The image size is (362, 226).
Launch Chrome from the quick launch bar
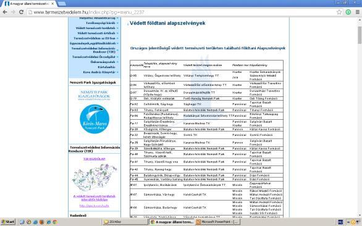[55, 222]
